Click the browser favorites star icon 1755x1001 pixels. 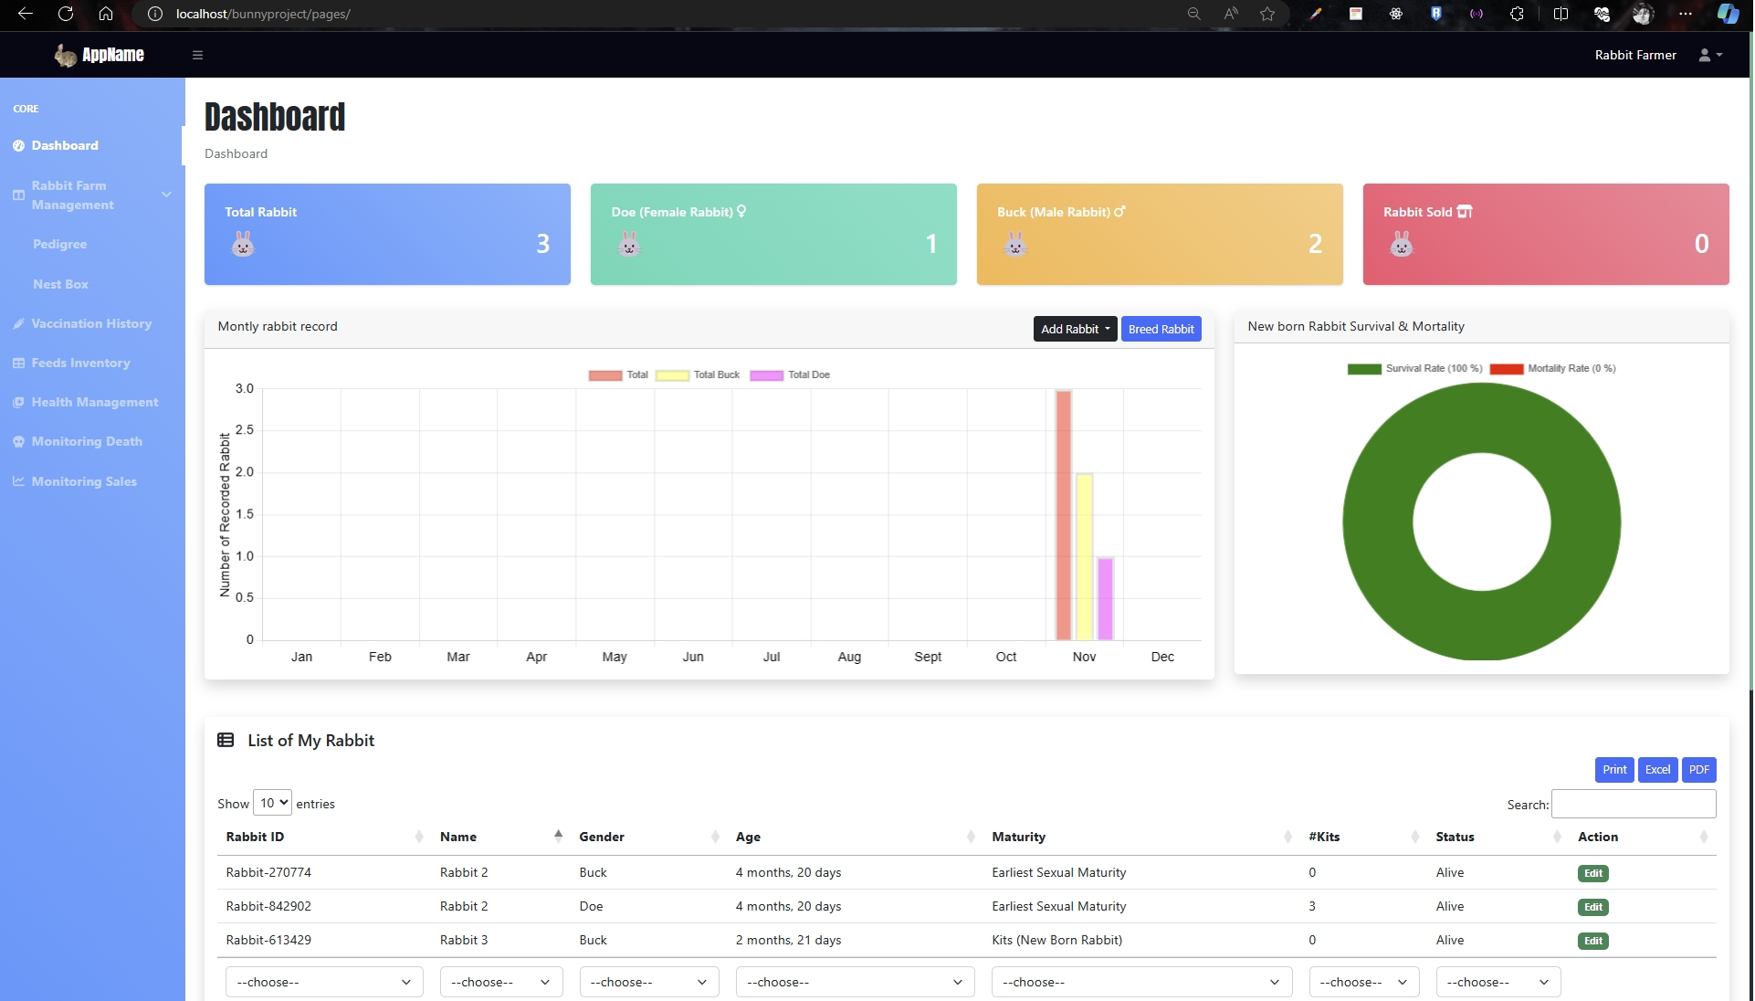point(1267,14)
